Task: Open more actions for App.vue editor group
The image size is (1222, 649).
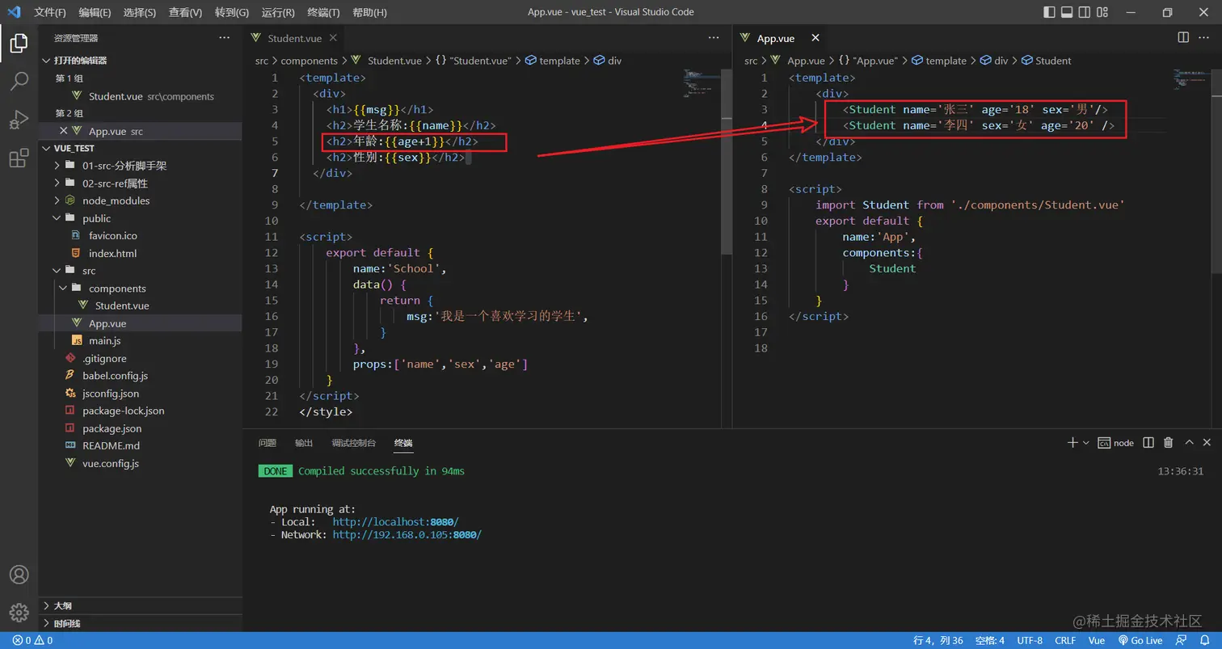Action: coord(1206,38)
